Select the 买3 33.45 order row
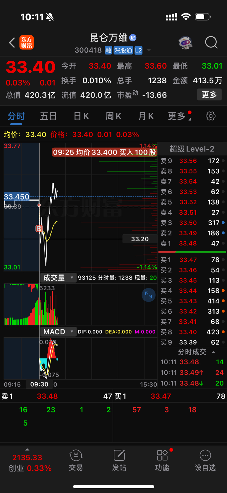 (192, 280)
